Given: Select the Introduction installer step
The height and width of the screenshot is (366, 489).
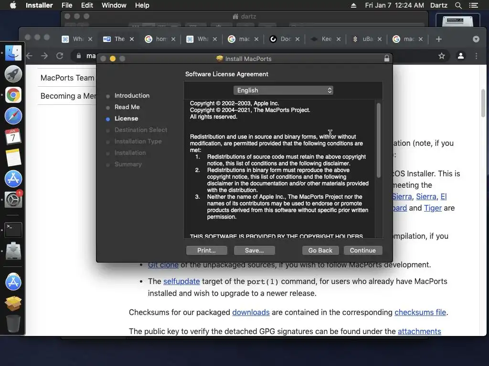Looking at the screenshot, I should click(x=132, y=95).
